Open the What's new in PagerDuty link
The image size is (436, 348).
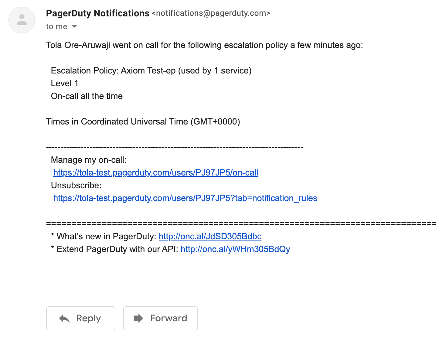click(210, 237)
